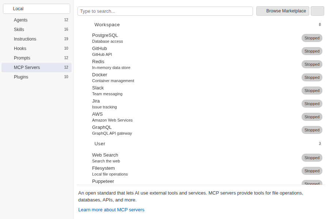Select the Filesystem server entry

coord(201,171)
